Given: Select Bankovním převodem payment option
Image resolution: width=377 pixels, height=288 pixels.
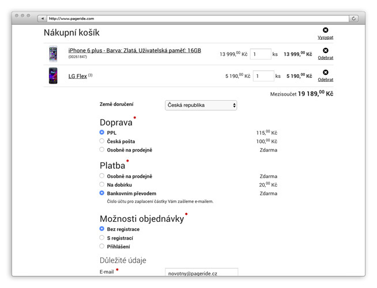Looking at the screenshot, I should 102,194.
